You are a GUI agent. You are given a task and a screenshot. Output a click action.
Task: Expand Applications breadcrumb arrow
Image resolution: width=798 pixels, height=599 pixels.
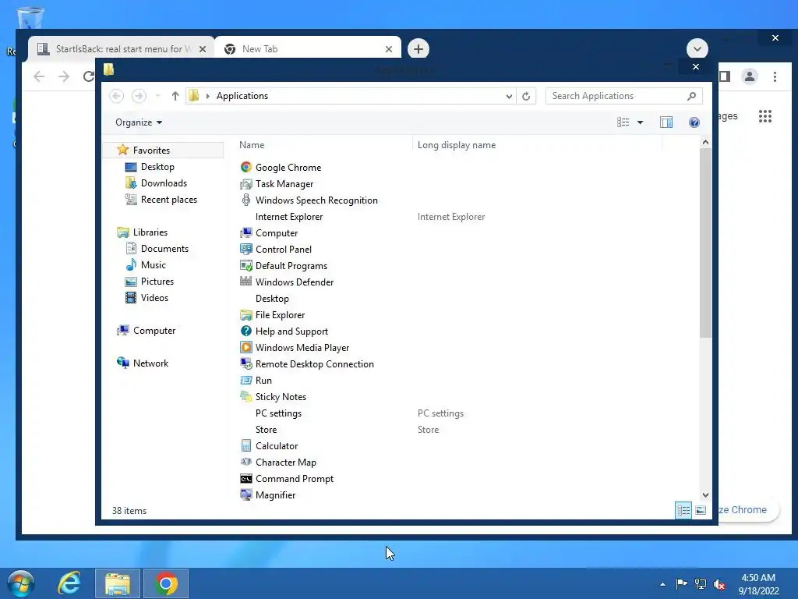pyautogui.click(x=207, y=96)
